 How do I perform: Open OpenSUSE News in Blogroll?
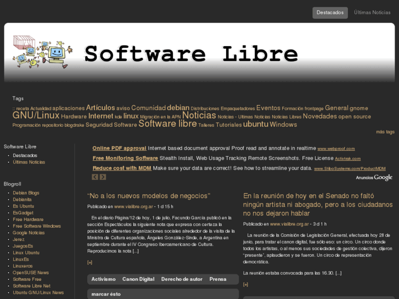[x=31, y=273]
